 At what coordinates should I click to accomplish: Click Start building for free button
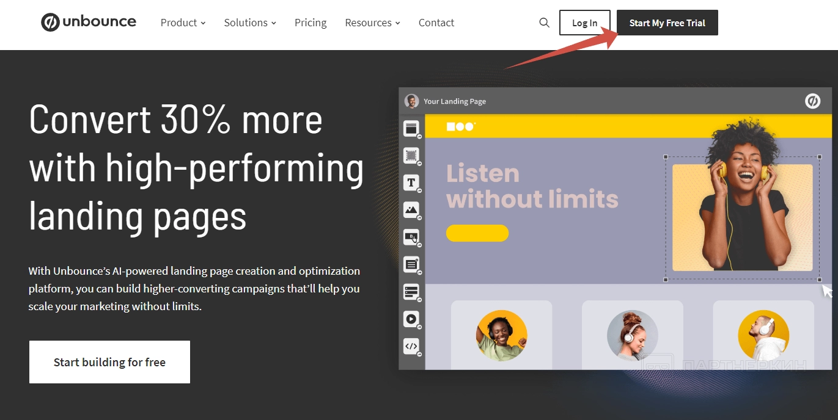click(109, 362)
